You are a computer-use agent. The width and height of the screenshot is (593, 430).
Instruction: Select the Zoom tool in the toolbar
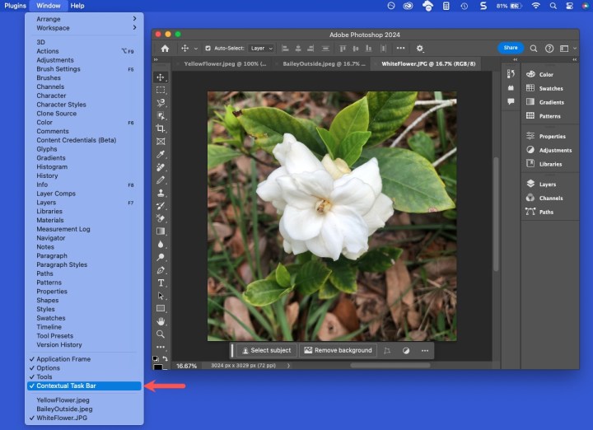pyautogui.click(x=161, y=334)
